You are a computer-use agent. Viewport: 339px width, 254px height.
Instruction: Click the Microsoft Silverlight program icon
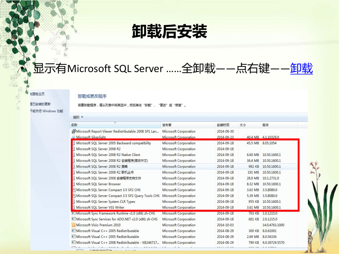73,137
